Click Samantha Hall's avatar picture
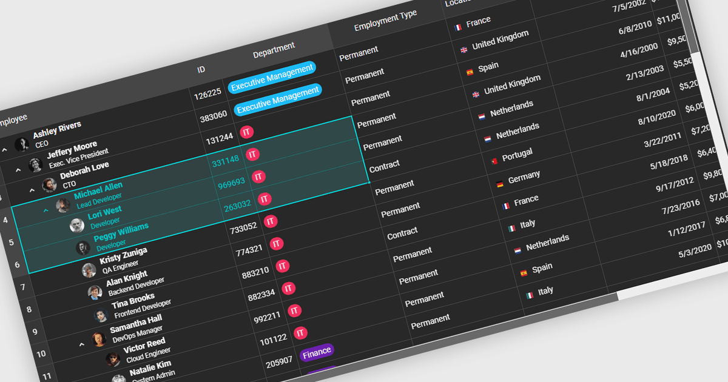 pos(99,340)
